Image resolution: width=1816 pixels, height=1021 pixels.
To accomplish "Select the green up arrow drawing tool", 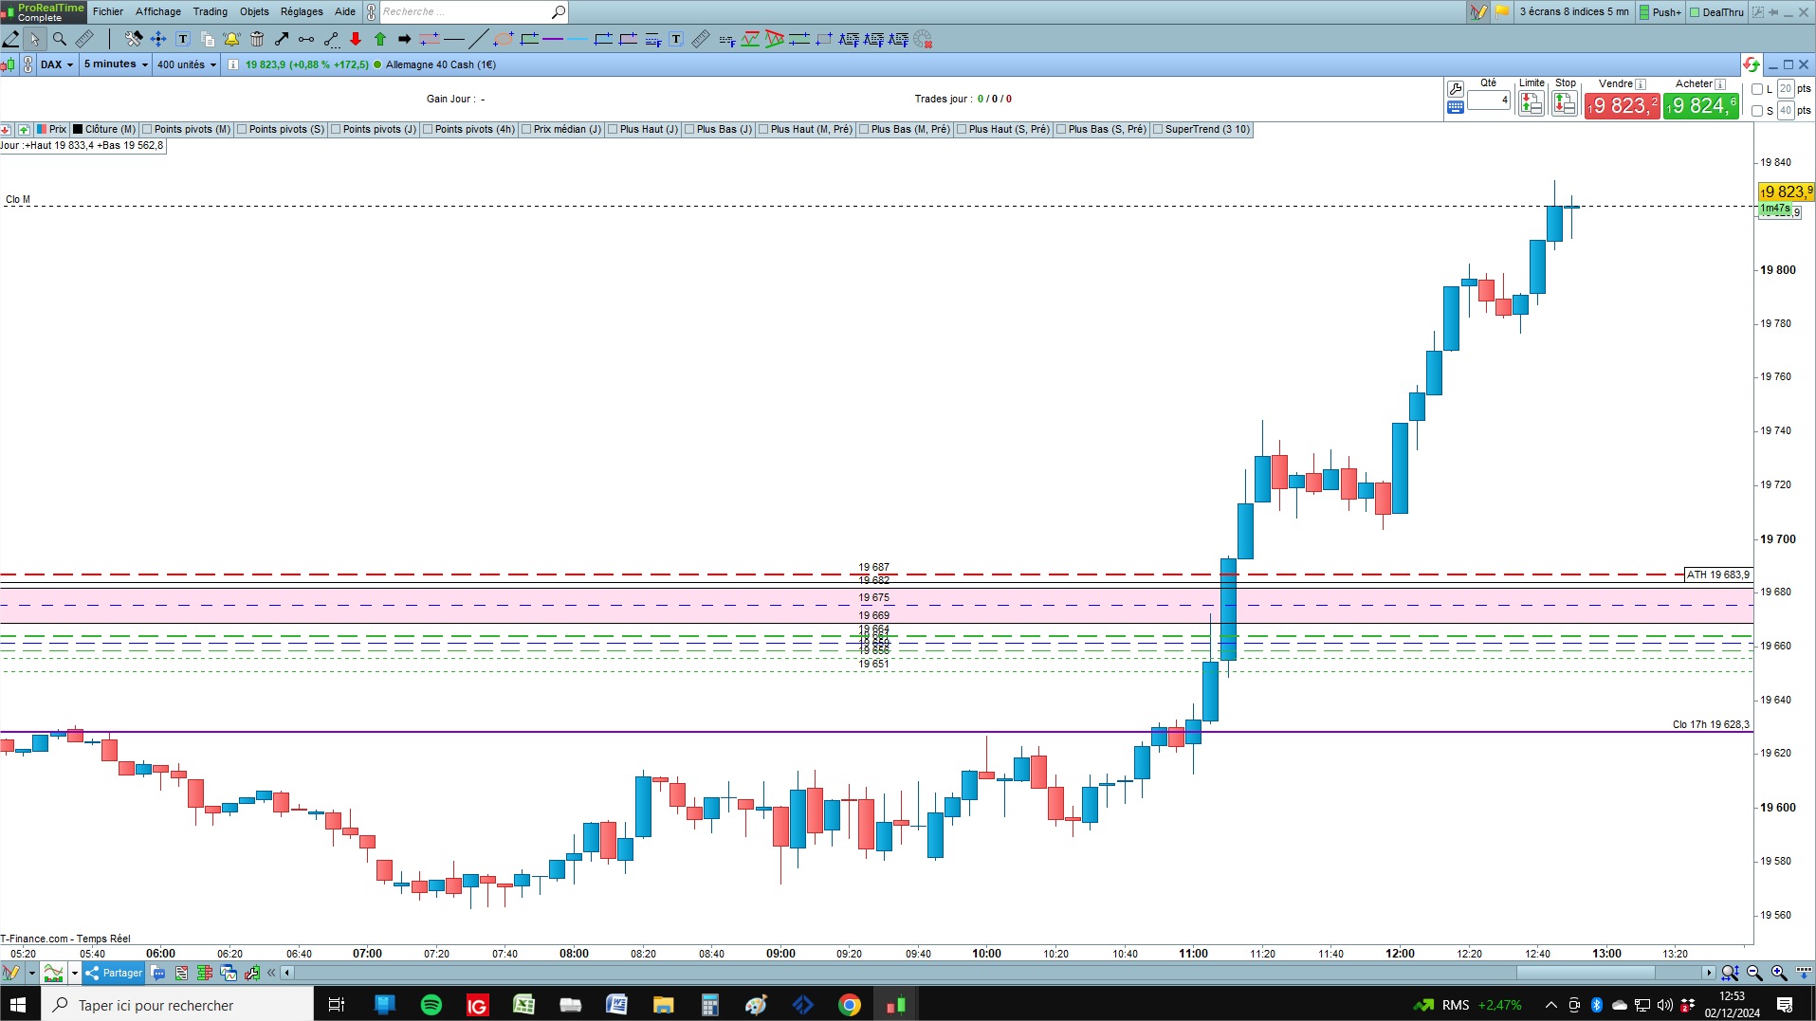I will 380,39.
